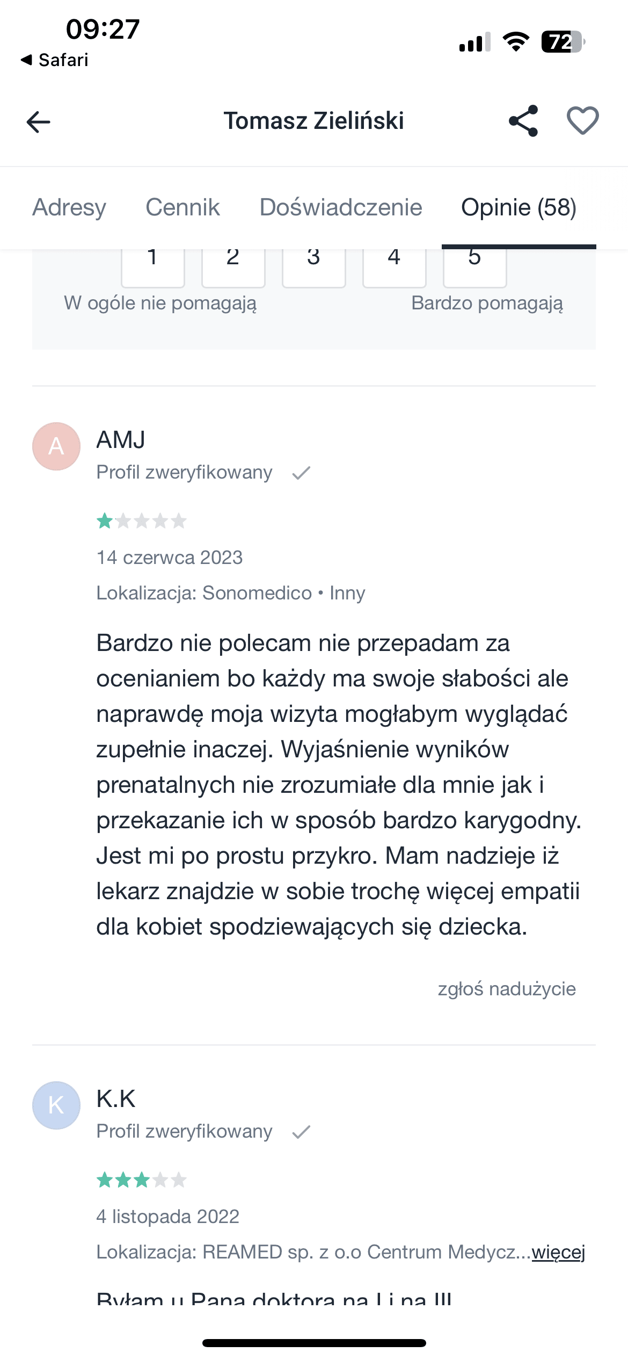Select rating option 4

(395, 266)
